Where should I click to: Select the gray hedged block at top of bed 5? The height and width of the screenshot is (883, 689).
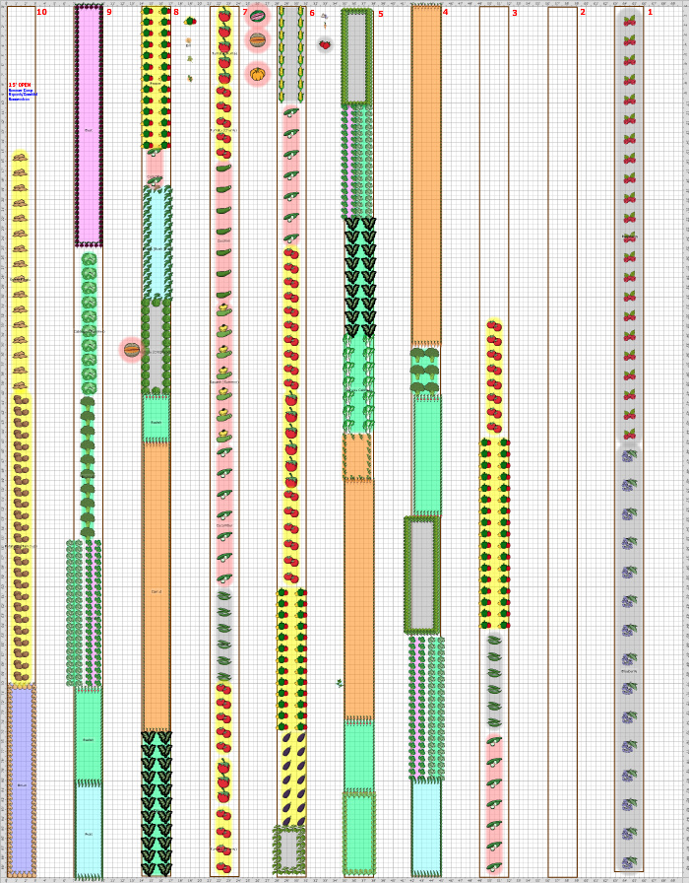click(x=356, y=57)
